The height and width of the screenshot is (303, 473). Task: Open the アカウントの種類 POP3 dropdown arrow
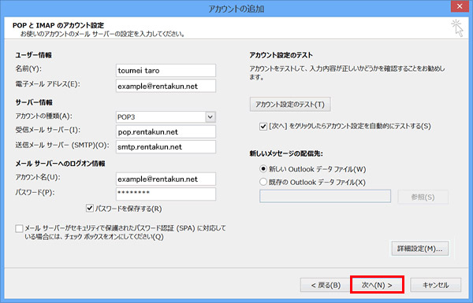[210, 116]
